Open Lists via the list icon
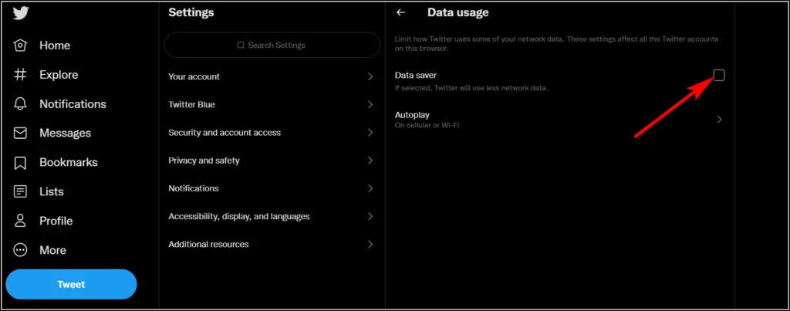Viewport: 790px width, 311px height. [x=20, y=191]
